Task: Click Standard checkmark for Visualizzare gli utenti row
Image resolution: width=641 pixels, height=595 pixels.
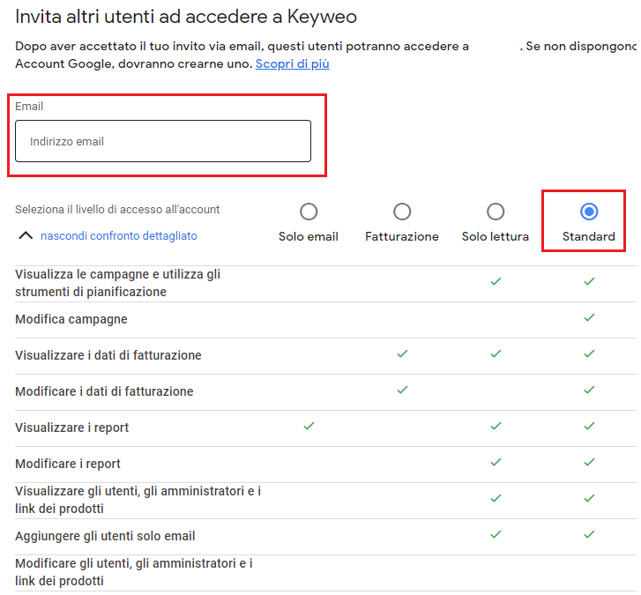Action: click(589, 499)
